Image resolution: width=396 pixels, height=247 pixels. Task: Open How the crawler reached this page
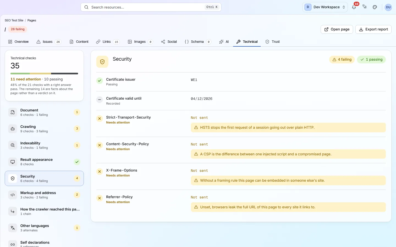tap(44, 211)
